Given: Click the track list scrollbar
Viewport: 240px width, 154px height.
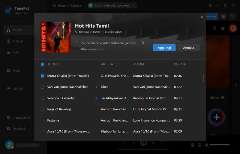Looking at the screenshot, I should pos(203,78).
